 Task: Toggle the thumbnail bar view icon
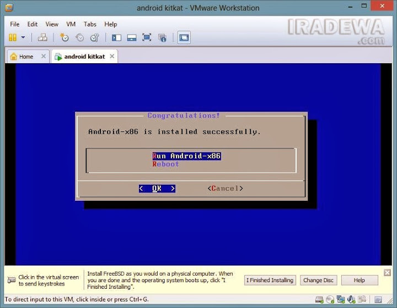[x=132, y=37]
